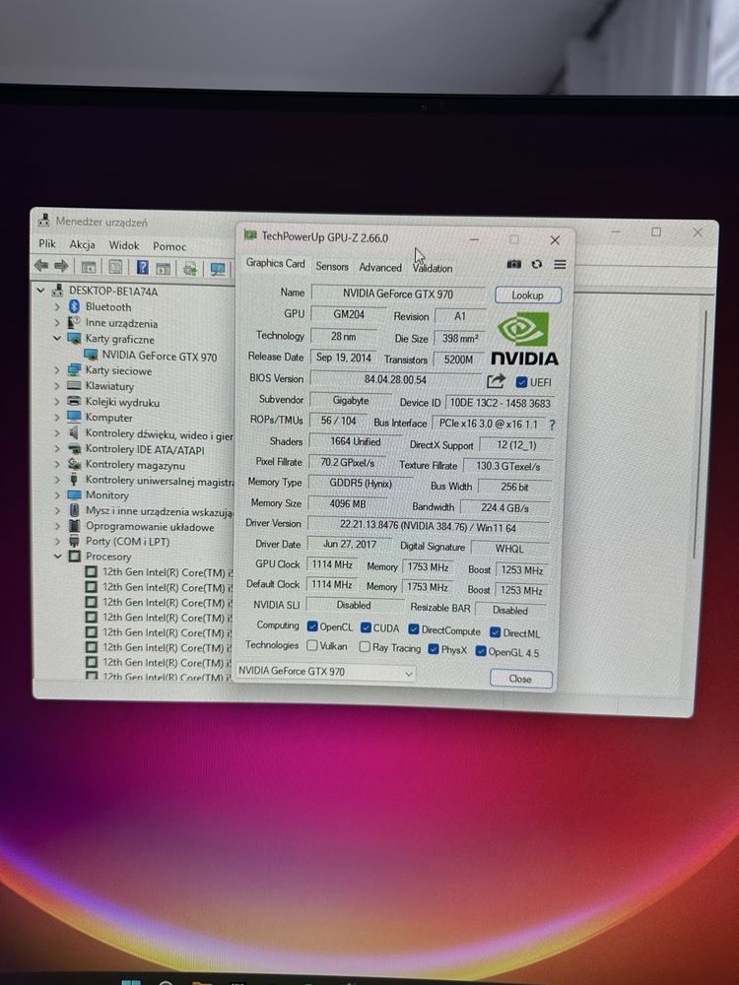The width and height of the screenshot is (739, 985).
Task: Toggle the OpenGL 4.5 checkbox
Action: coord(481,651)
